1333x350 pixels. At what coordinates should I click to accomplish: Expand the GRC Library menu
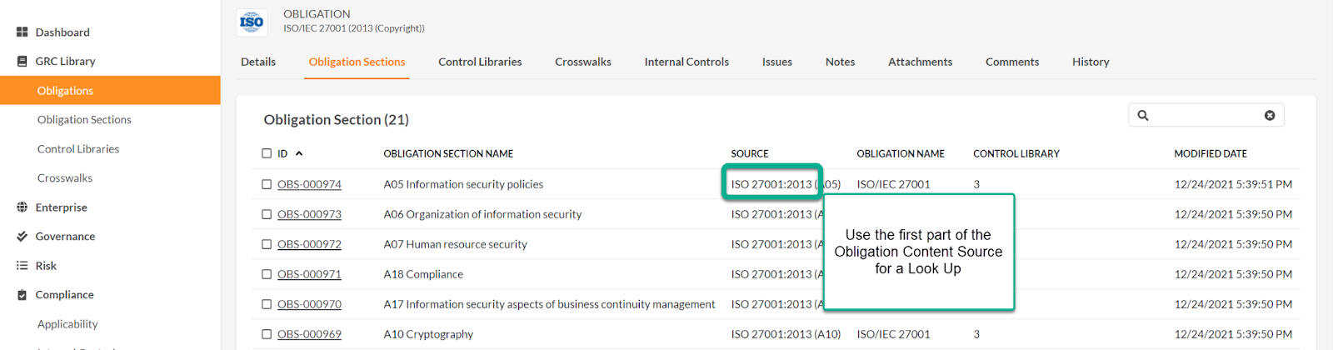(x=65, y=62)
